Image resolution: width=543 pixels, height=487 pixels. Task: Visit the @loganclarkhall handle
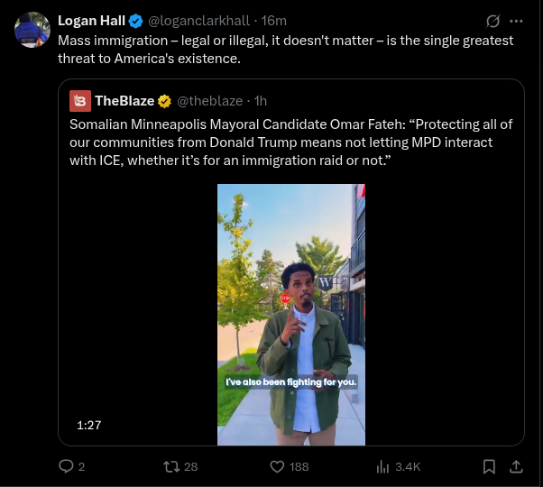pos(198,21)
